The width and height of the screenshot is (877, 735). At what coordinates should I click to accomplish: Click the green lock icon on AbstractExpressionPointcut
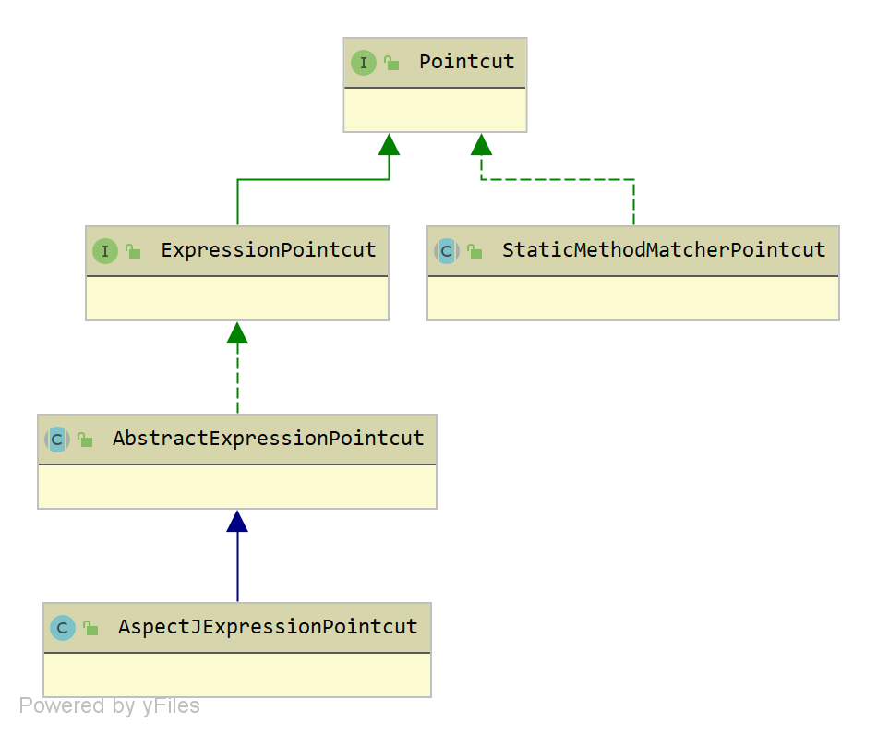(85, 440)
